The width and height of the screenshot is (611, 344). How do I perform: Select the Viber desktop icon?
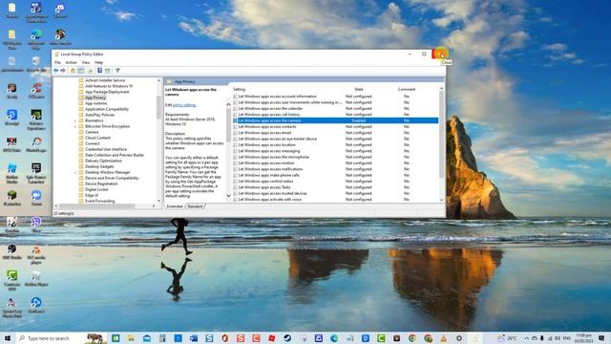(x=36, y=225)
